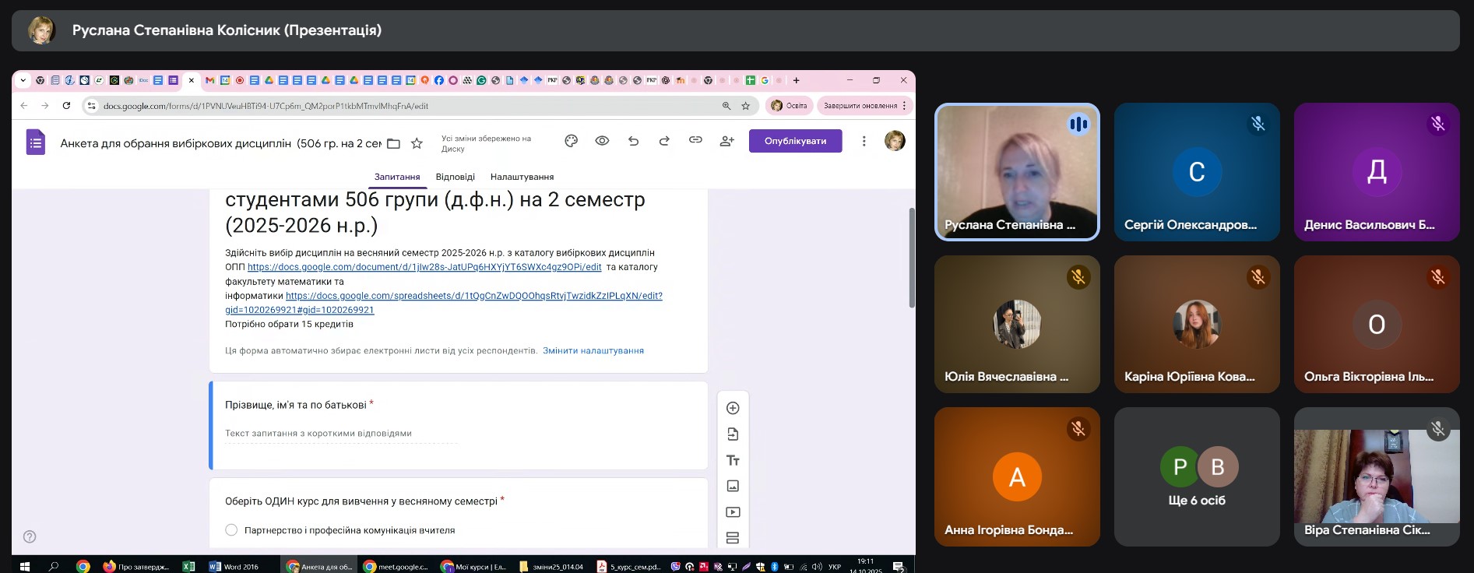Open Word 2016 from the taskbar
1474x573 pixels.
click(234, 566)
